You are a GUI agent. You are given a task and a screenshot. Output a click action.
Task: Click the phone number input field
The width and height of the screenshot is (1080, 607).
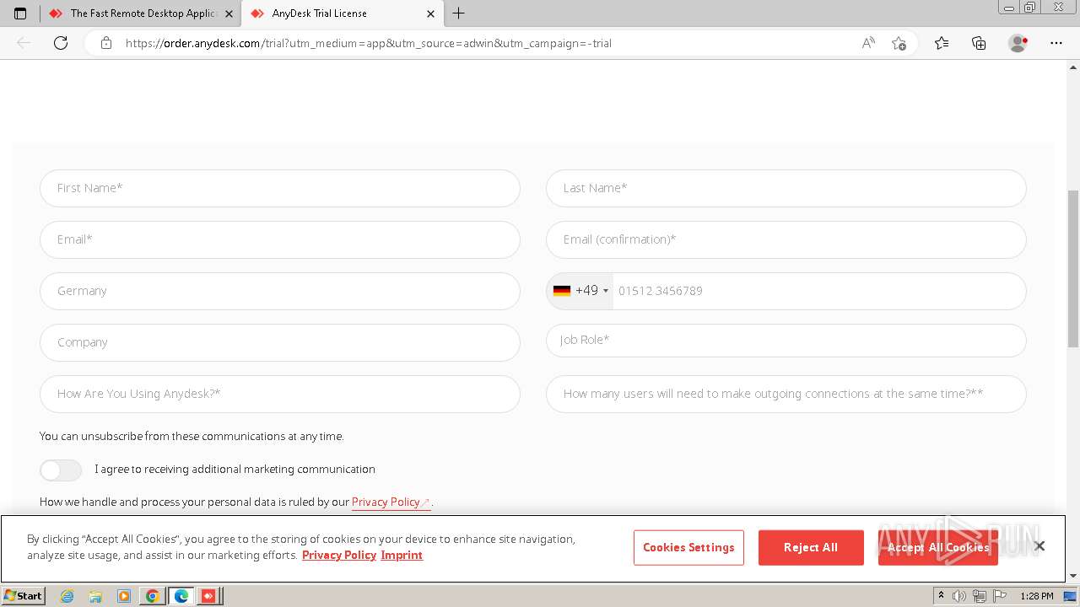(818, 291)
